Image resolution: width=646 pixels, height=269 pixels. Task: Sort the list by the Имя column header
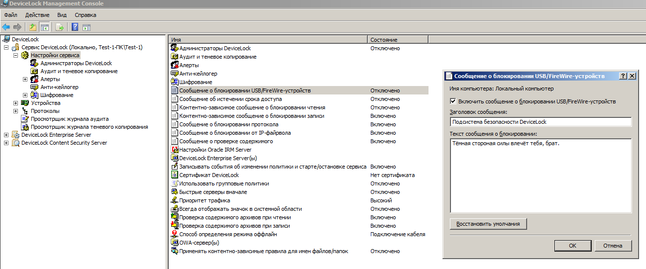click(268, 39)
